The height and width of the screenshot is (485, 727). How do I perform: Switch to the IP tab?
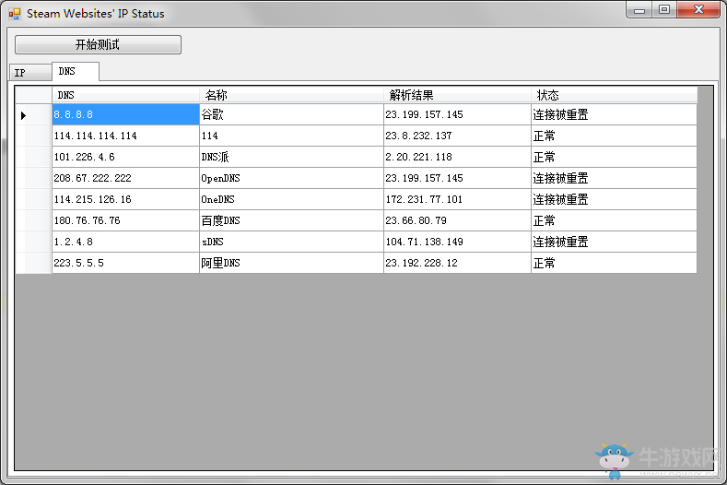pos(30,73)
